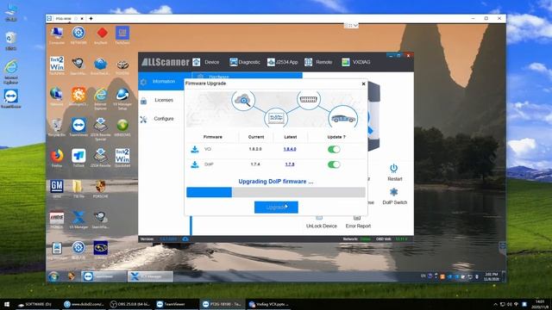
Task: Open the host Windows Start button
Action: coord(7,304)
